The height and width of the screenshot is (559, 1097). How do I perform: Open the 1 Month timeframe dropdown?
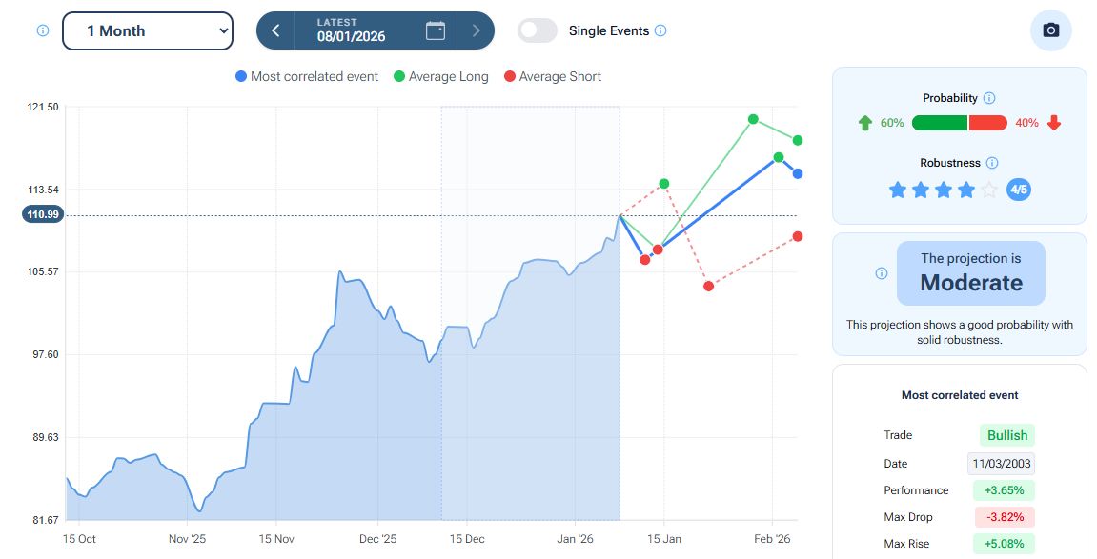coord(148,30)
